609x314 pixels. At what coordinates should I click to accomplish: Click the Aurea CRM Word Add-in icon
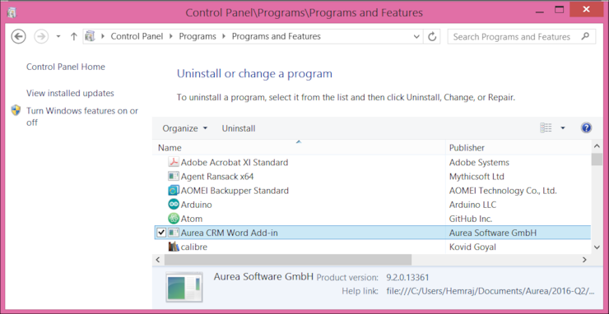point(173,233)
